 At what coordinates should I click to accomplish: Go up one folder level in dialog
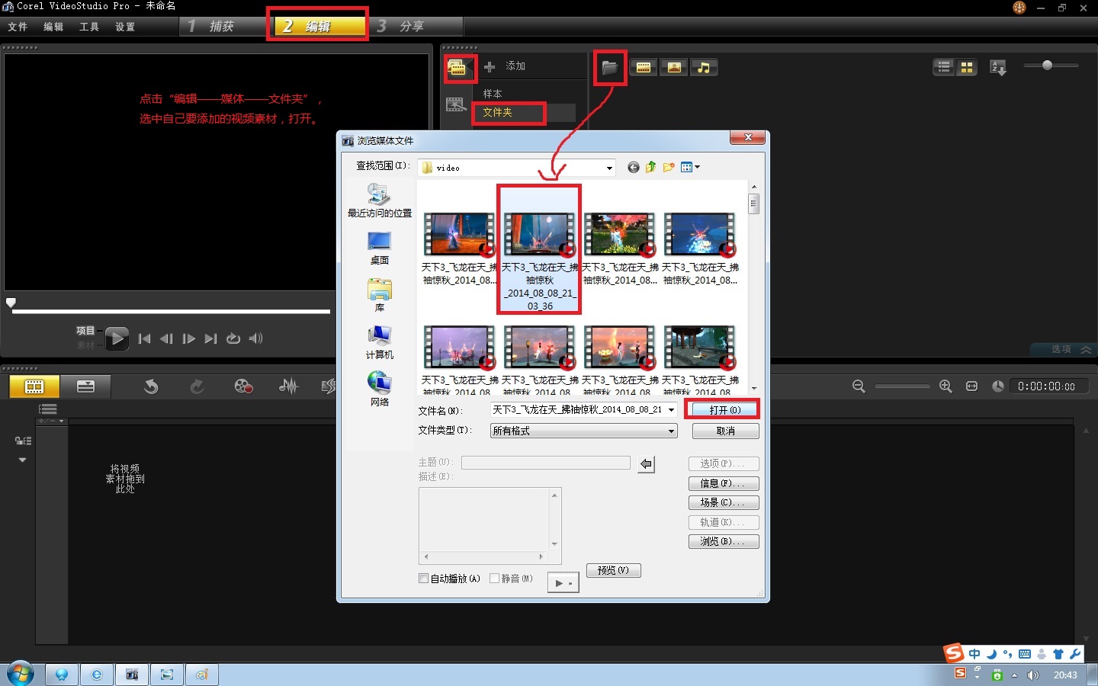[x=650, y=168]
